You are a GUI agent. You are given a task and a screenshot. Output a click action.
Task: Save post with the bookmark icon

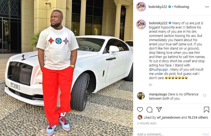point(207,110)
